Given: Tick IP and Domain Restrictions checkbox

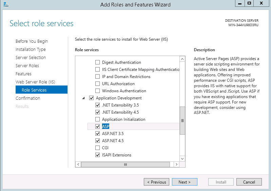Looking at the screenshot, I should point(97,76).
